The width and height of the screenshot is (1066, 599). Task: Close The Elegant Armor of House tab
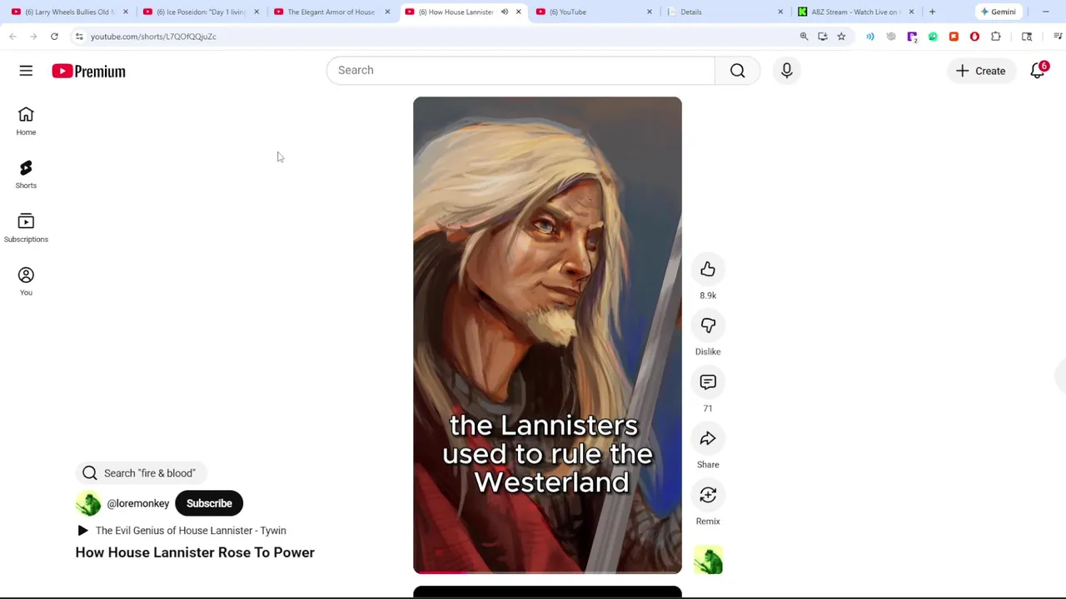pyautogui.click(x=387, y=12)
